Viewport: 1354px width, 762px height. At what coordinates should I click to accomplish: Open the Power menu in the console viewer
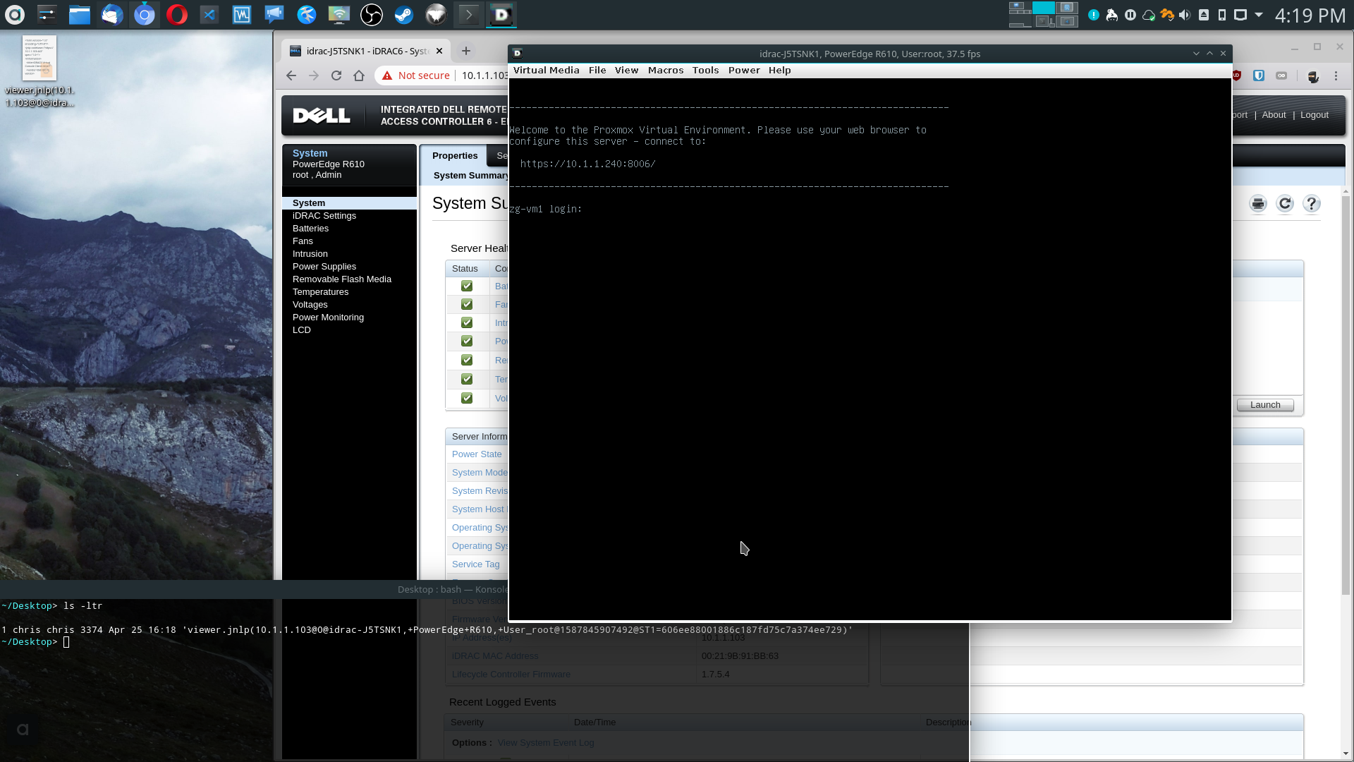tap(744, 70)
